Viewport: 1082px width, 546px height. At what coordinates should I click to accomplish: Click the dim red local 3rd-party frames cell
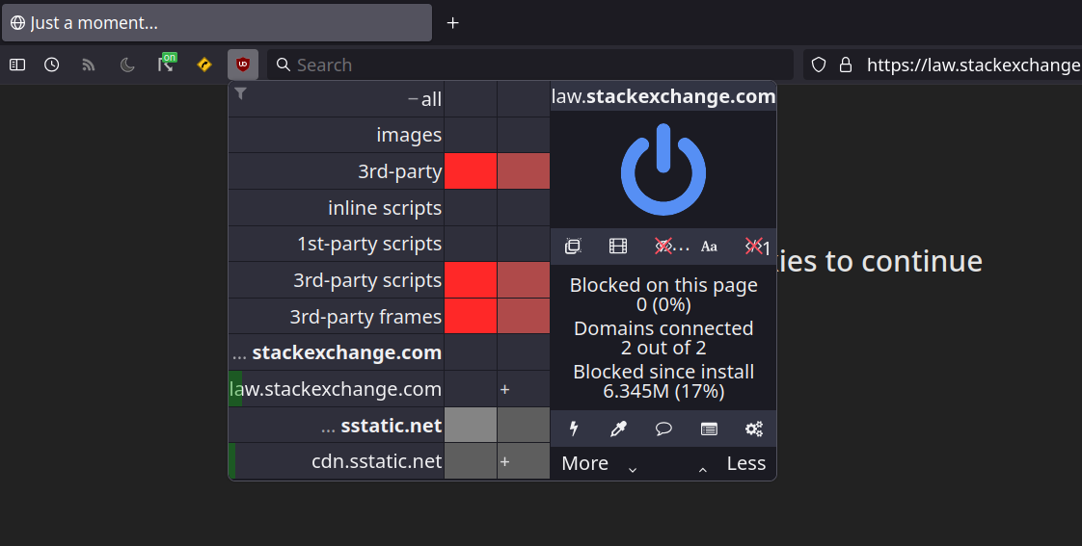(524, 317)
